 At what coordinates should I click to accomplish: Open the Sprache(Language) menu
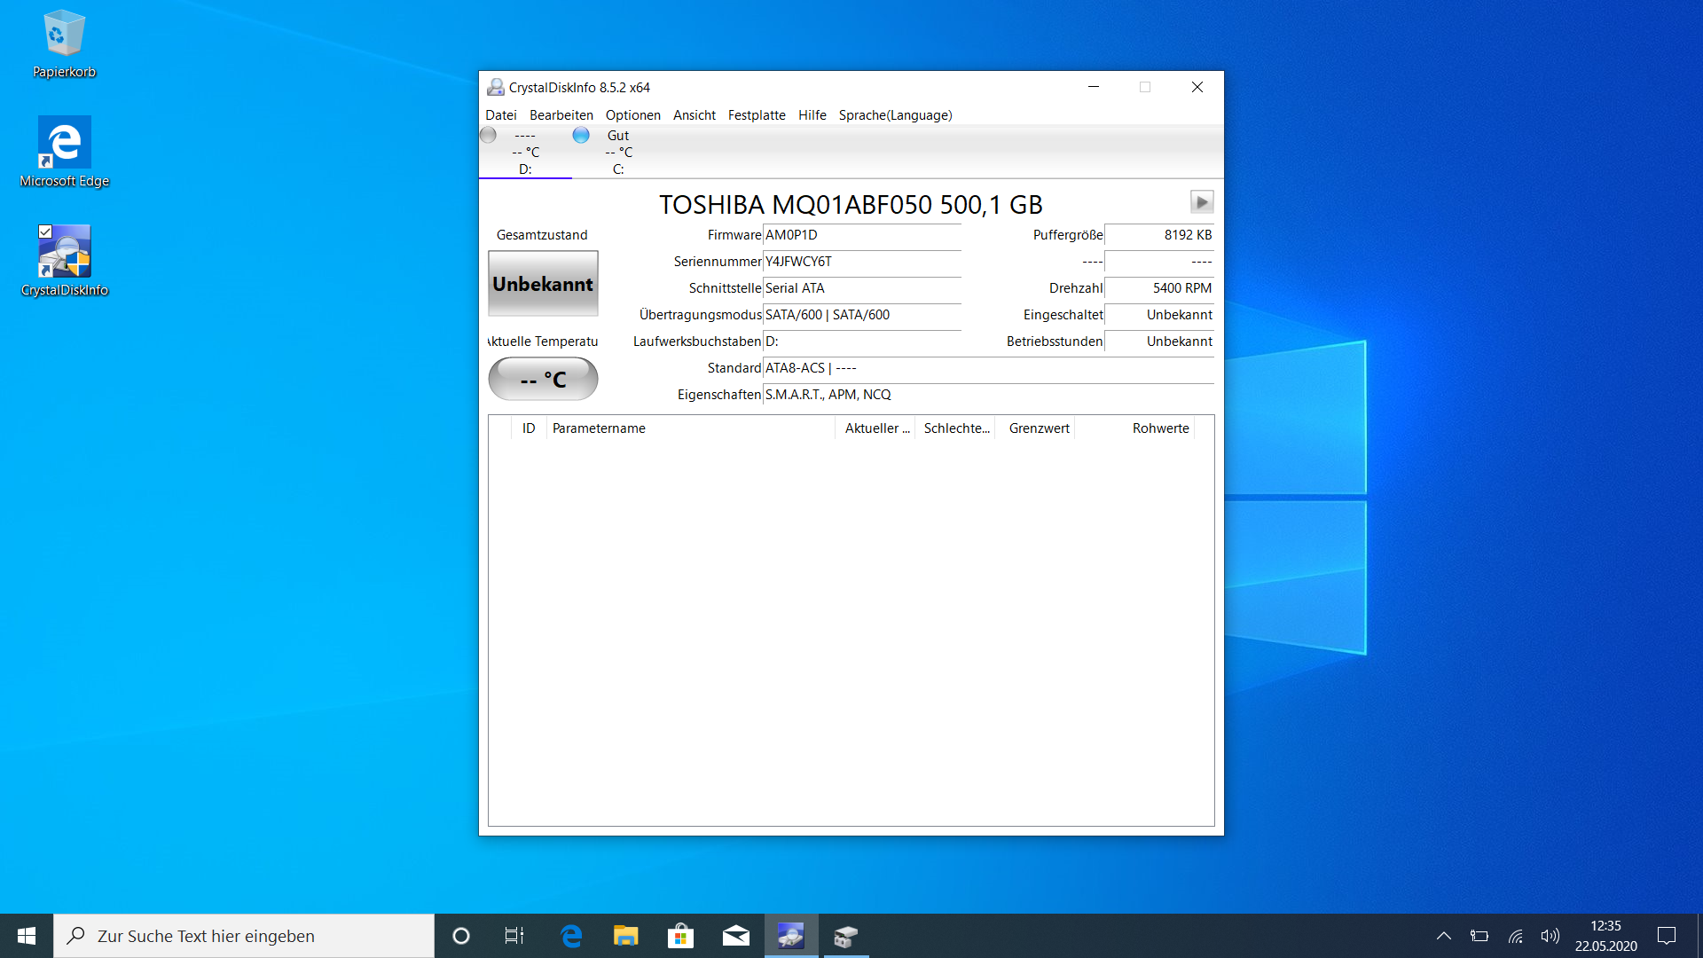pyautogui.click(x=895, y=115)
